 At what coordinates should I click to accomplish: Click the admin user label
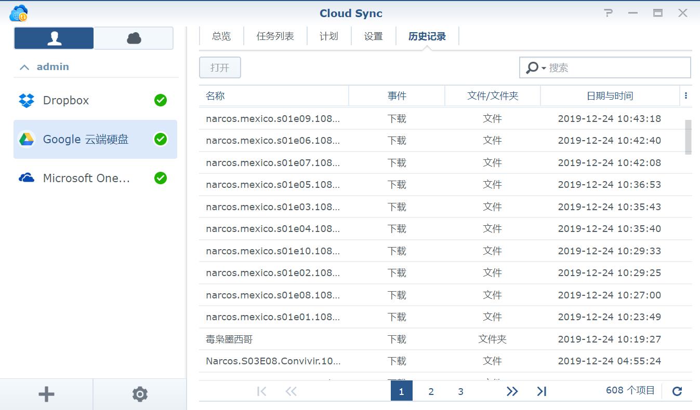tap(53, 67)
